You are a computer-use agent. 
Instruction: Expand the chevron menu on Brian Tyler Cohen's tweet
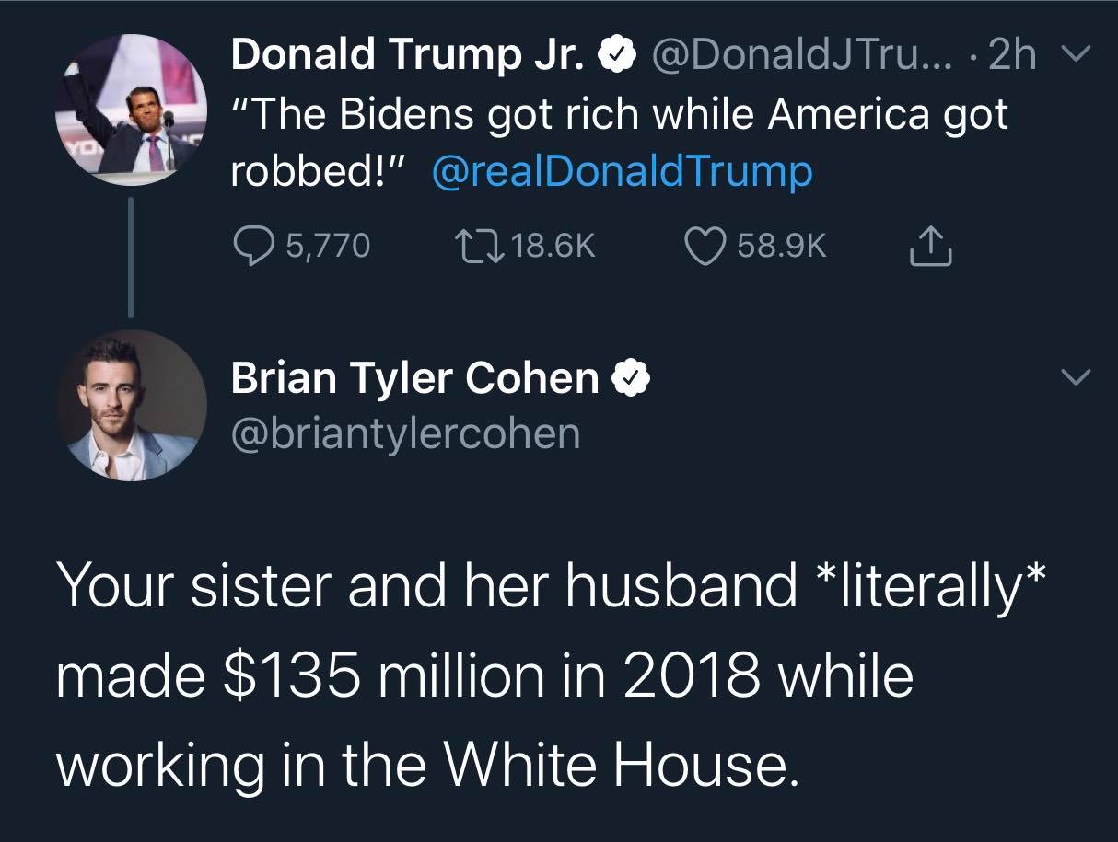[1075, 377]
